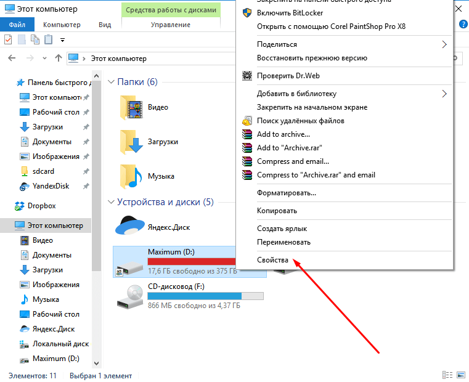Select the Яндекс.Диск device icon

click(130, 226)
